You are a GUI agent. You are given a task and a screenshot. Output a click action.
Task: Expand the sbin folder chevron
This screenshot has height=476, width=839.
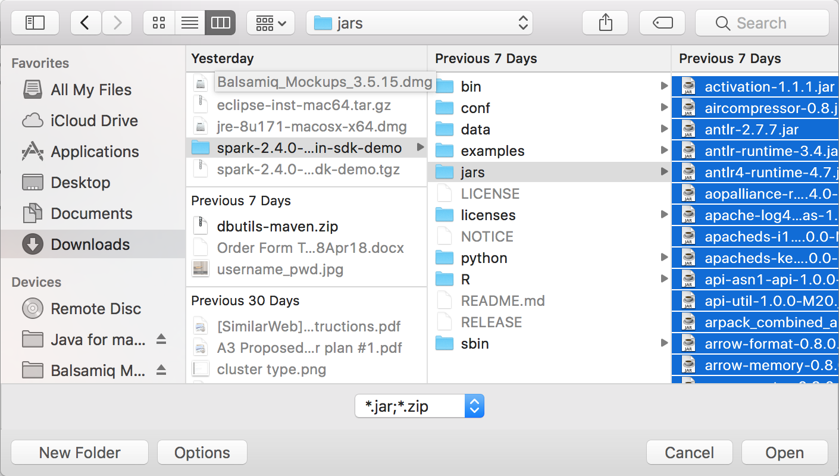click(665, 343)
